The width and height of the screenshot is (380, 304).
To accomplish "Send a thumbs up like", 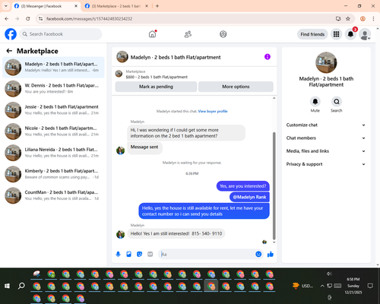I will (x=271, y=254).
